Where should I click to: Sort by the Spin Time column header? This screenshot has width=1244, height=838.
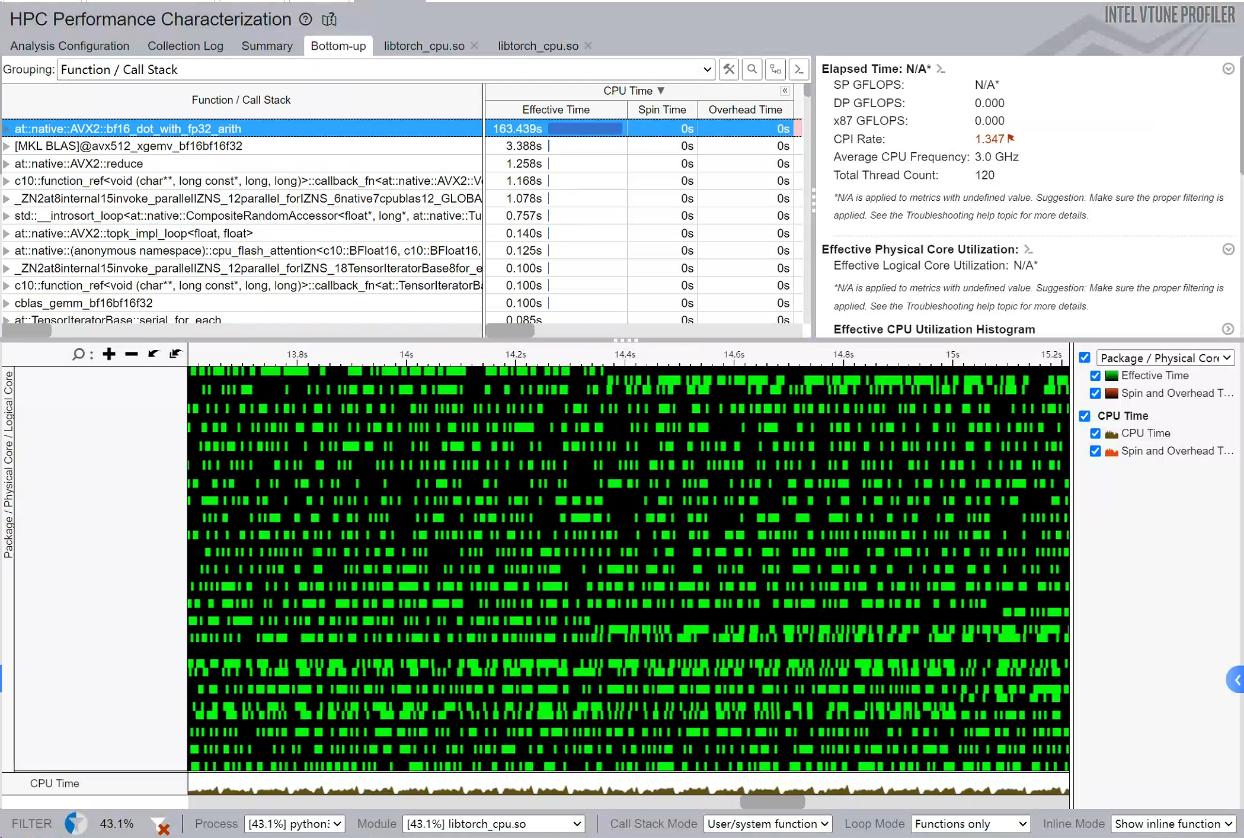[x=661, y=110]
